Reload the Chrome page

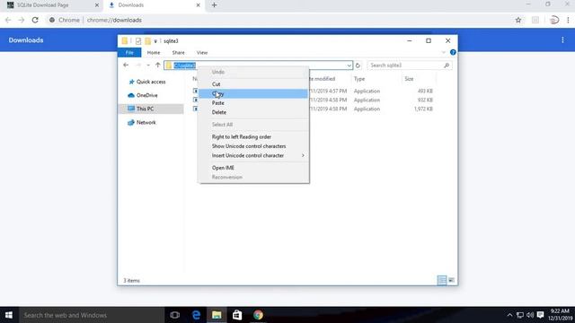35,20
